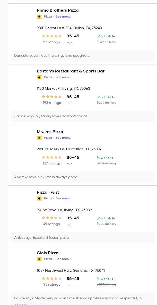Click the star rating above 49 ratings

(51, 218)
